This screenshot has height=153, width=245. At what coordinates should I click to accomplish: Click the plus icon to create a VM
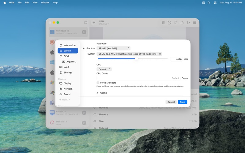94,23
